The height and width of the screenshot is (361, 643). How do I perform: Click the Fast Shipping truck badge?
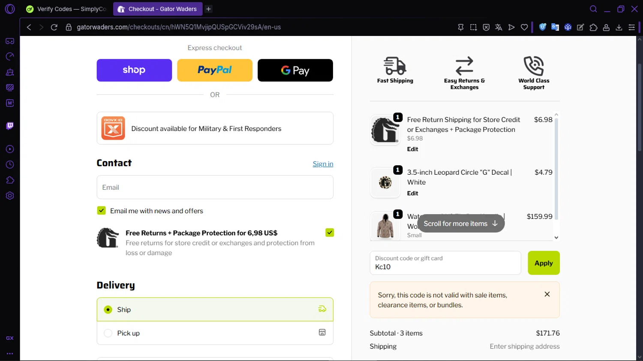[x=395, y=69]
